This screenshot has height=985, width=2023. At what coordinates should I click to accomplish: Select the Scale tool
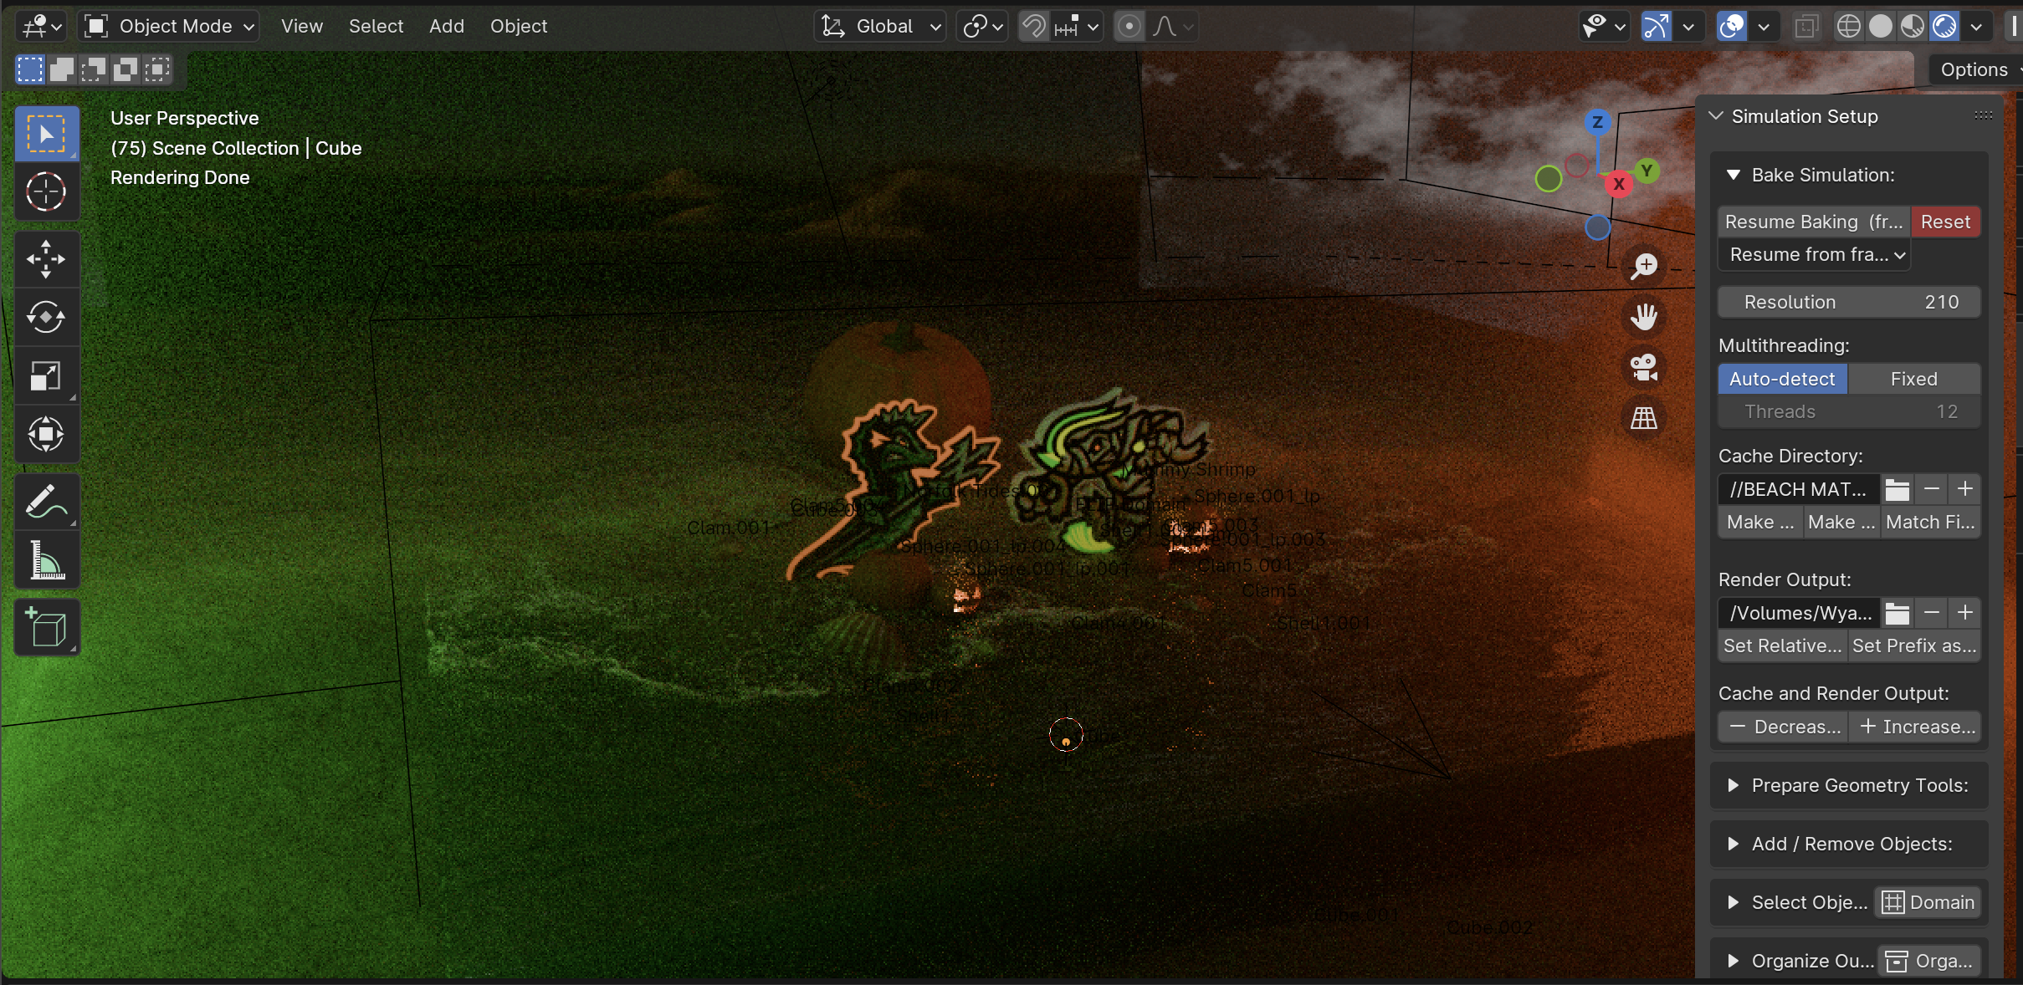[46, 375]
